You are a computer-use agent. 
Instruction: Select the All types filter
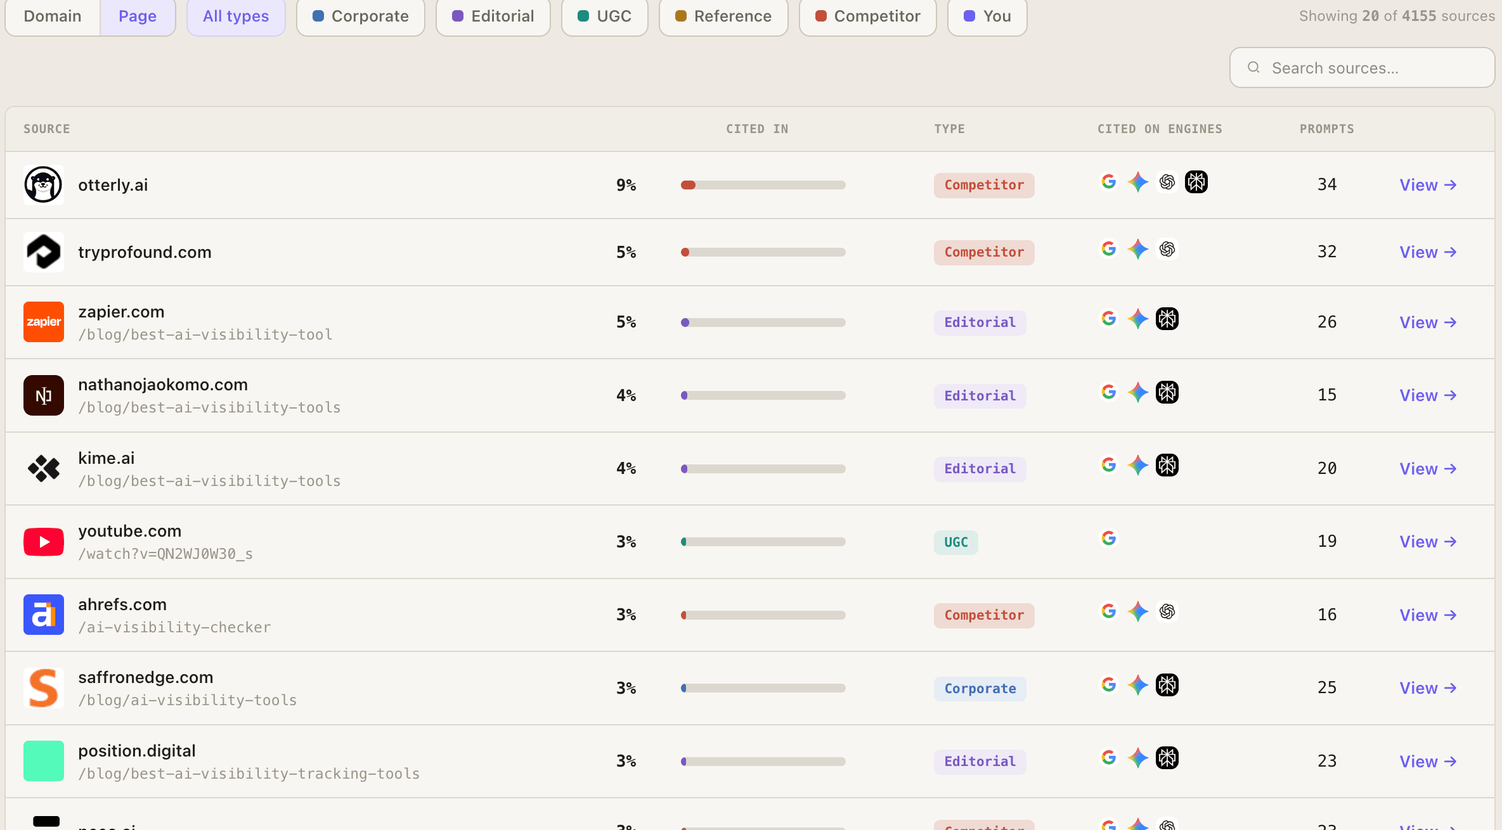pos(236,16)
